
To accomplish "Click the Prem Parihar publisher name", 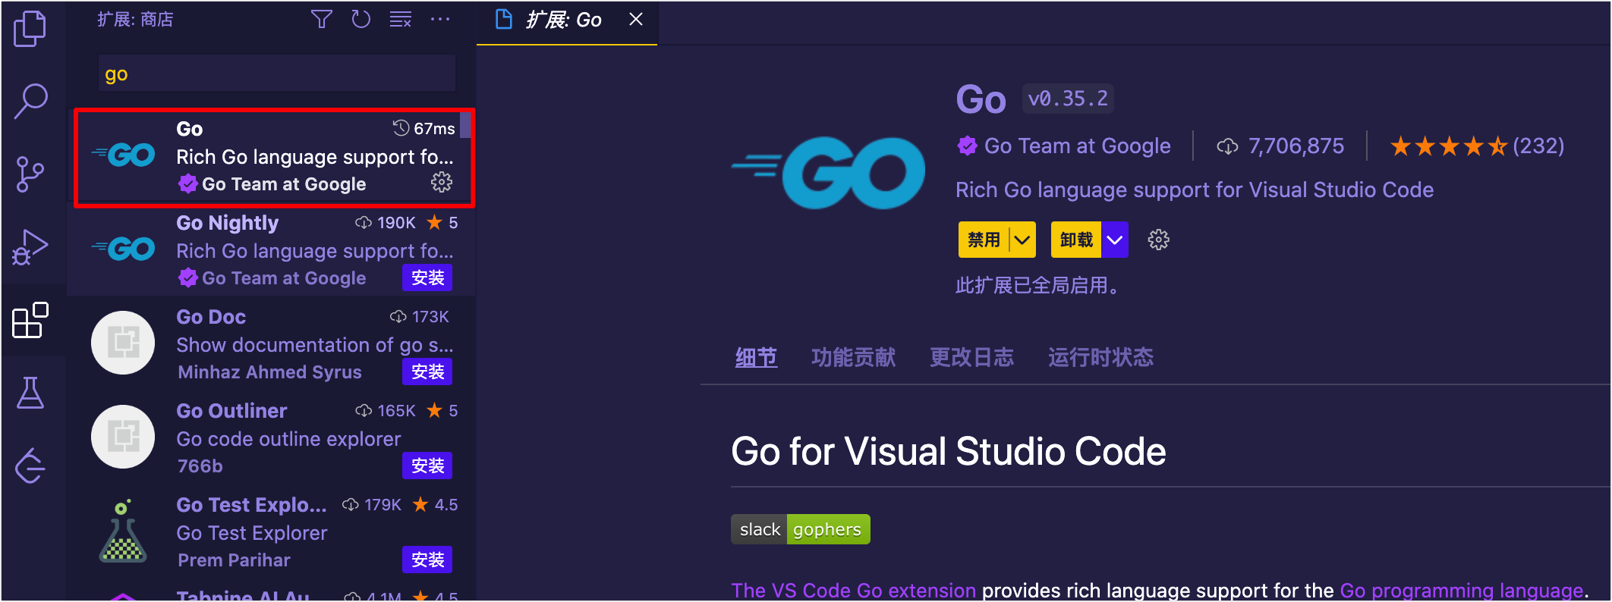I will pyautogui.click(x=234, y=560).
